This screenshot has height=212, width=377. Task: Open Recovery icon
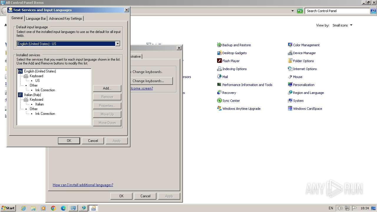(x=219, y=93)
